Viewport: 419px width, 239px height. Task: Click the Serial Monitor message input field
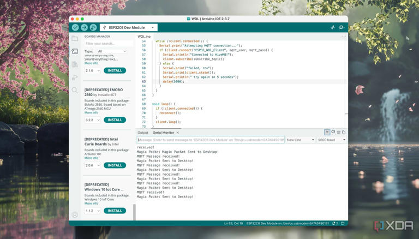(211, 140)
